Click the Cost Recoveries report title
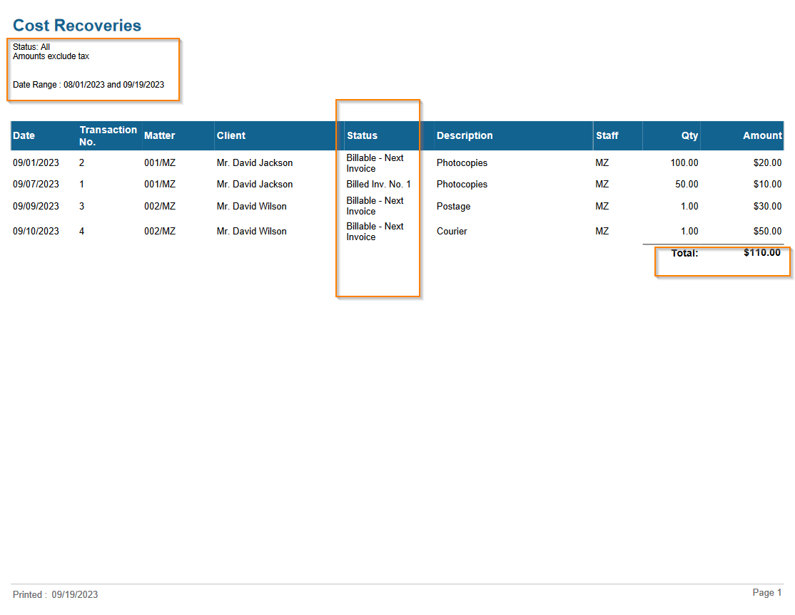 click(77, 26)
